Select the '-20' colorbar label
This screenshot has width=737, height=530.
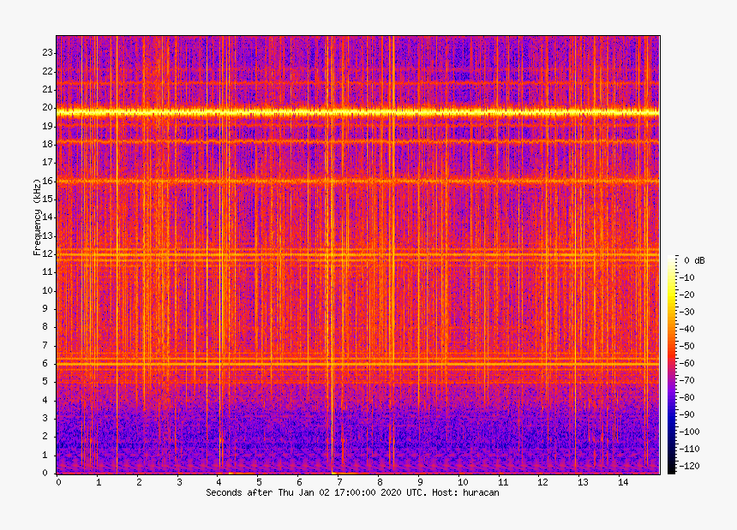pos(687,295)
